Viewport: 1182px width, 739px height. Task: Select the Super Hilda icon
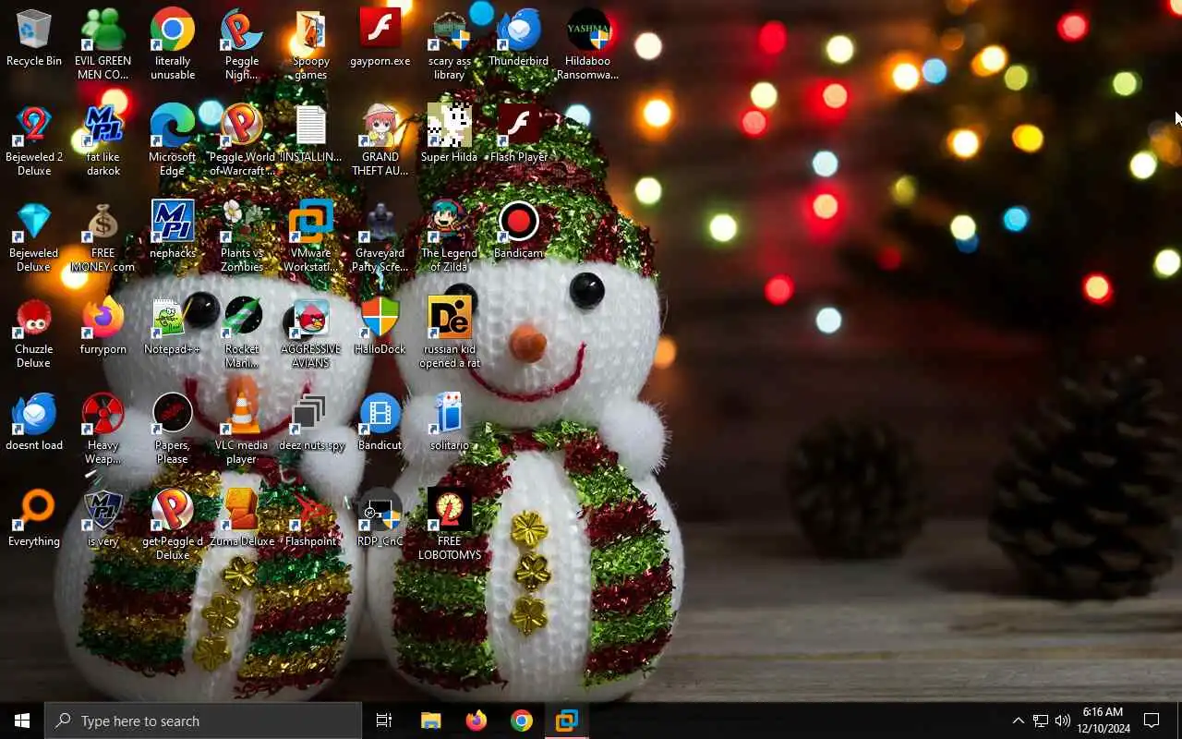point(450,135)
